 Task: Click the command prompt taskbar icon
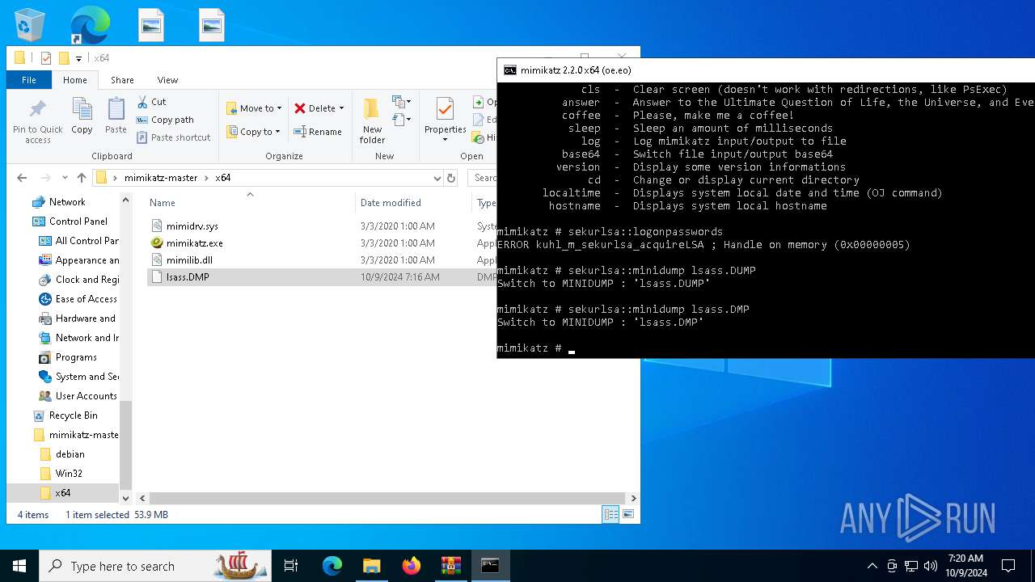pos(490,566)
